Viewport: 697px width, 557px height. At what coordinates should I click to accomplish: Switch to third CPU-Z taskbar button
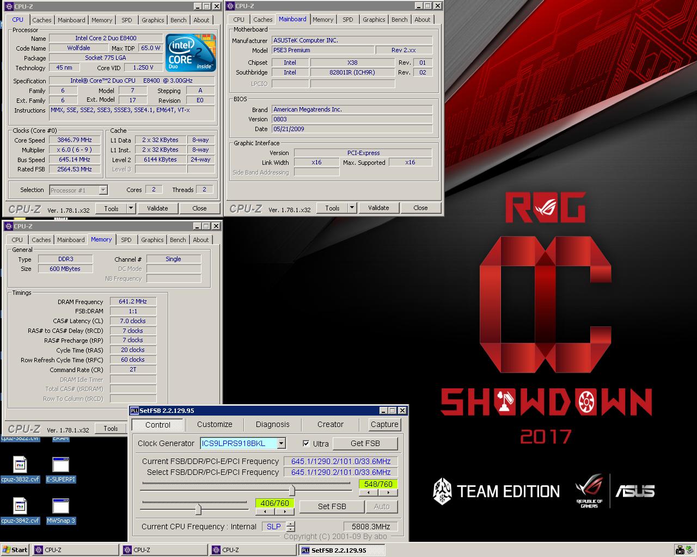[253, 550]
